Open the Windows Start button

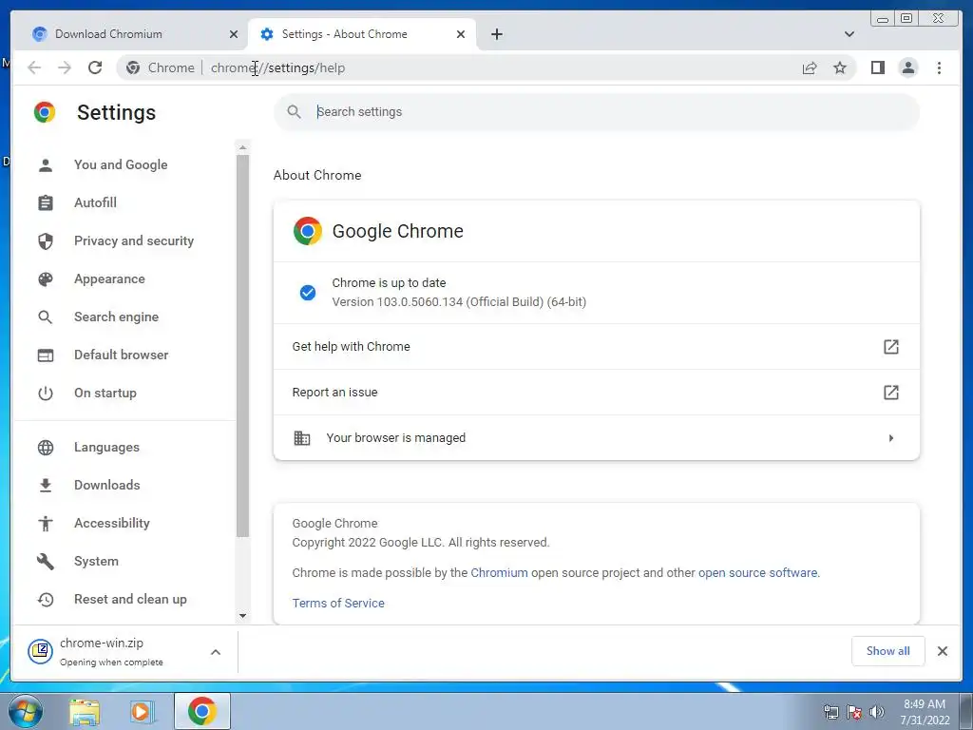point(26,711)
